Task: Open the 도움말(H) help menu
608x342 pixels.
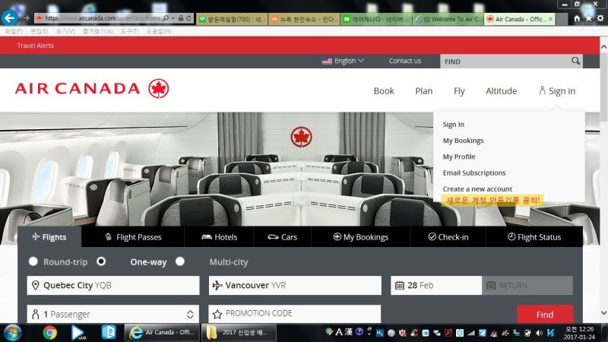Action: pos(159,31)
